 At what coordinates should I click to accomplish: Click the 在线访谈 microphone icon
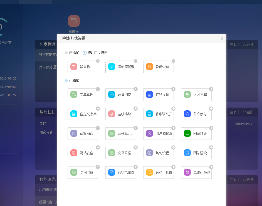point(112,114)
